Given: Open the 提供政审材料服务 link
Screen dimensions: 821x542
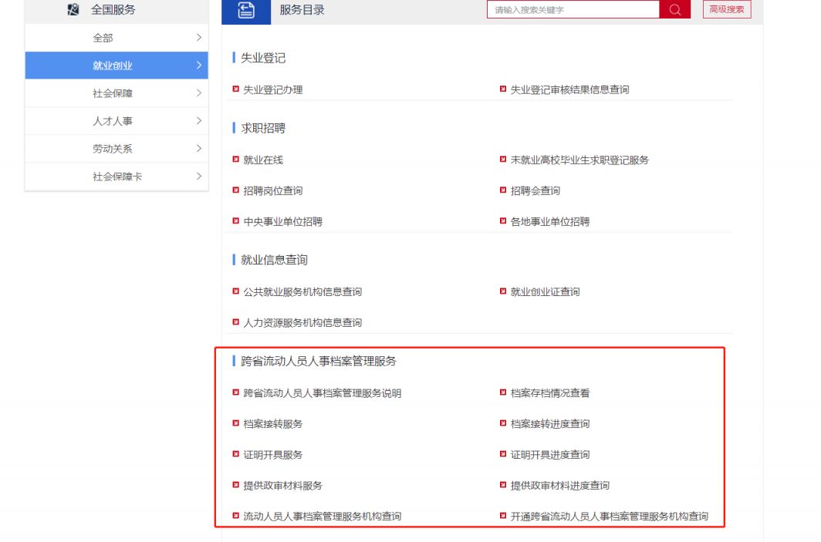Looking at the screenshot, I should pos(282,485).
